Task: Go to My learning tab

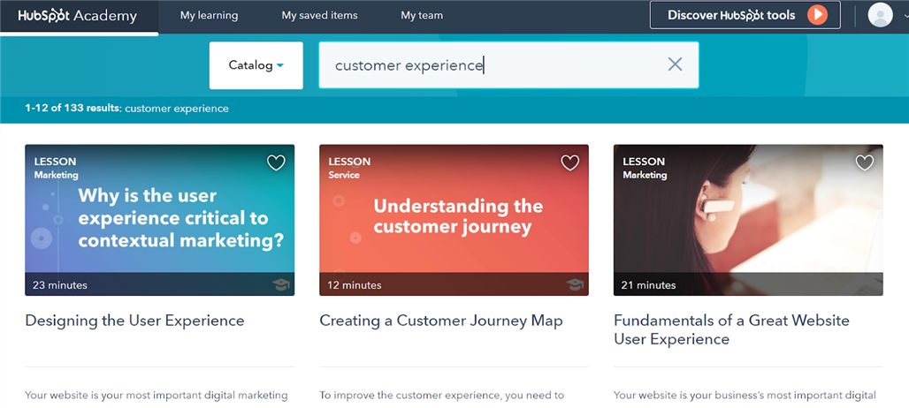Action: point(209,15)
